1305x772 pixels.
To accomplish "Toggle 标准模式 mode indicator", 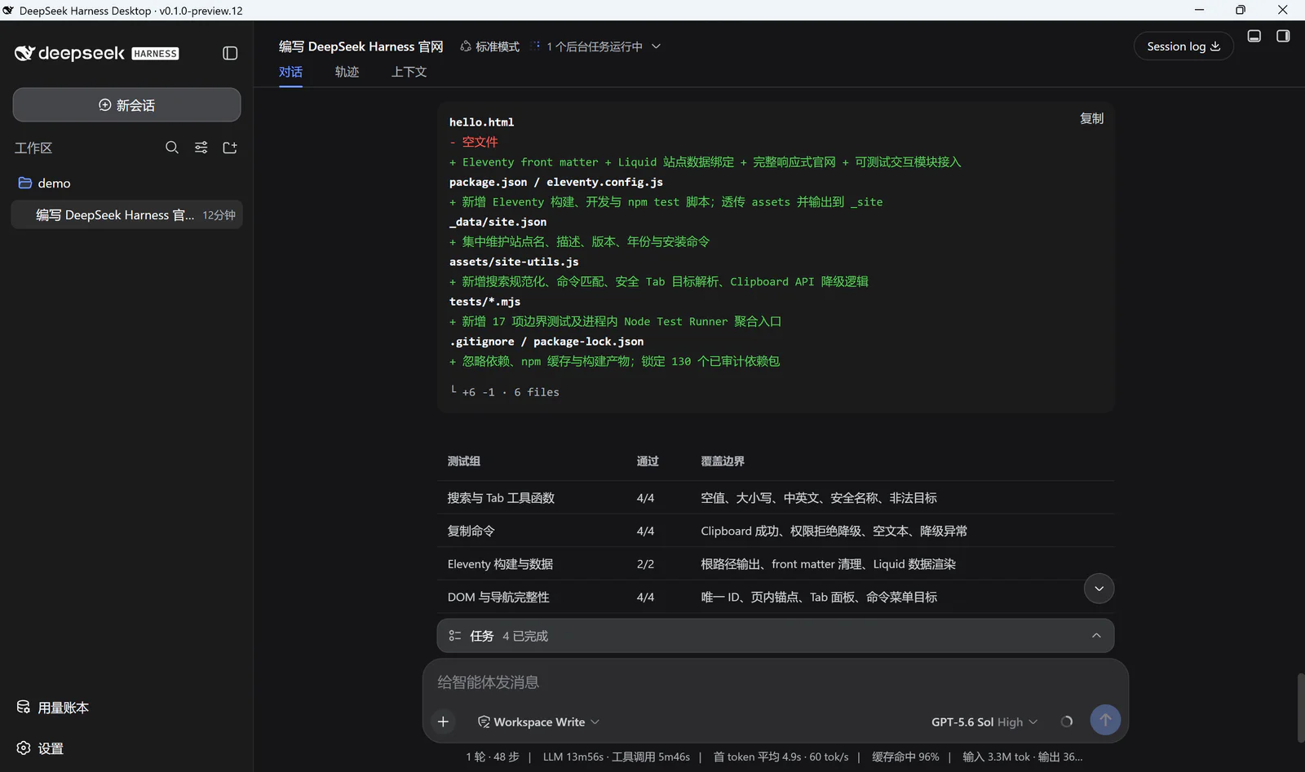I will [x=489, y=46].
